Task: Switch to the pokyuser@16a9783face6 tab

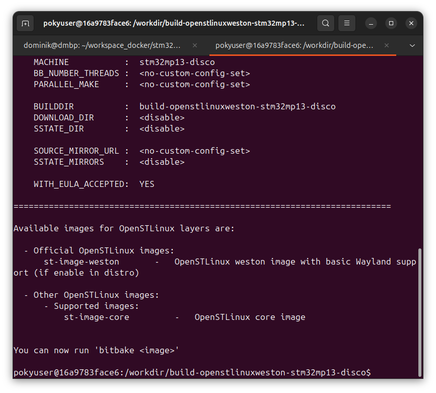Action: [x=295, y=45]
